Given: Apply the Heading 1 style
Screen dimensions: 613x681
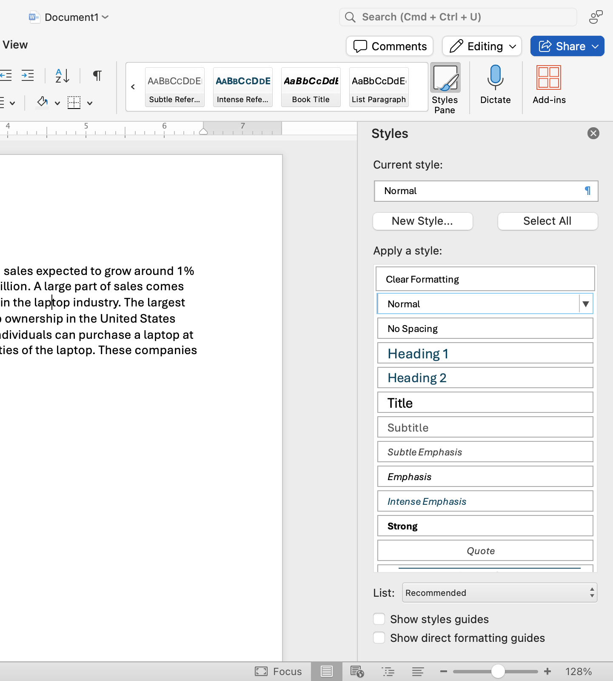Looking at the screenshot, I should [x=485, y=353].
